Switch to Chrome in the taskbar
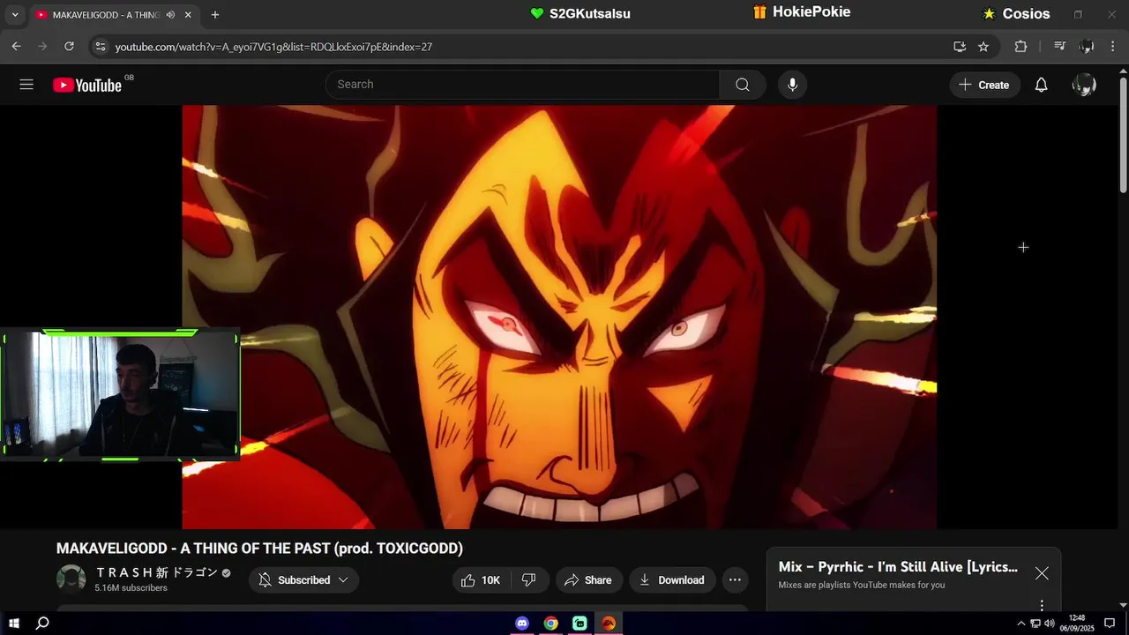The image size is (1129, 635). coord(550,624)
